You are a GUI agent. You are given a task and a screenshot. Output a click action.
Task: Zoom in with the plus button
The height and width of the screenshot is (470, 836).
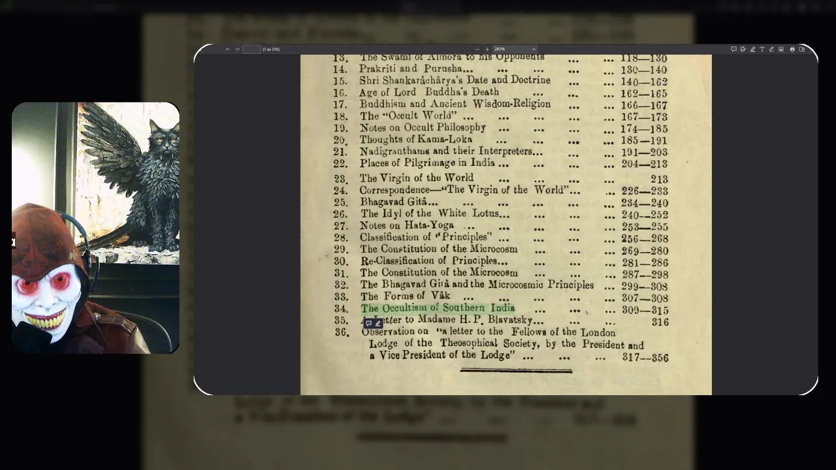487,49
